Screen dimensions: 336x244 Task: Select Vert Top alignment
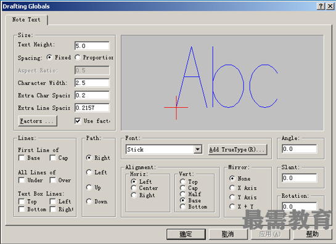click(x=182, y=182)
